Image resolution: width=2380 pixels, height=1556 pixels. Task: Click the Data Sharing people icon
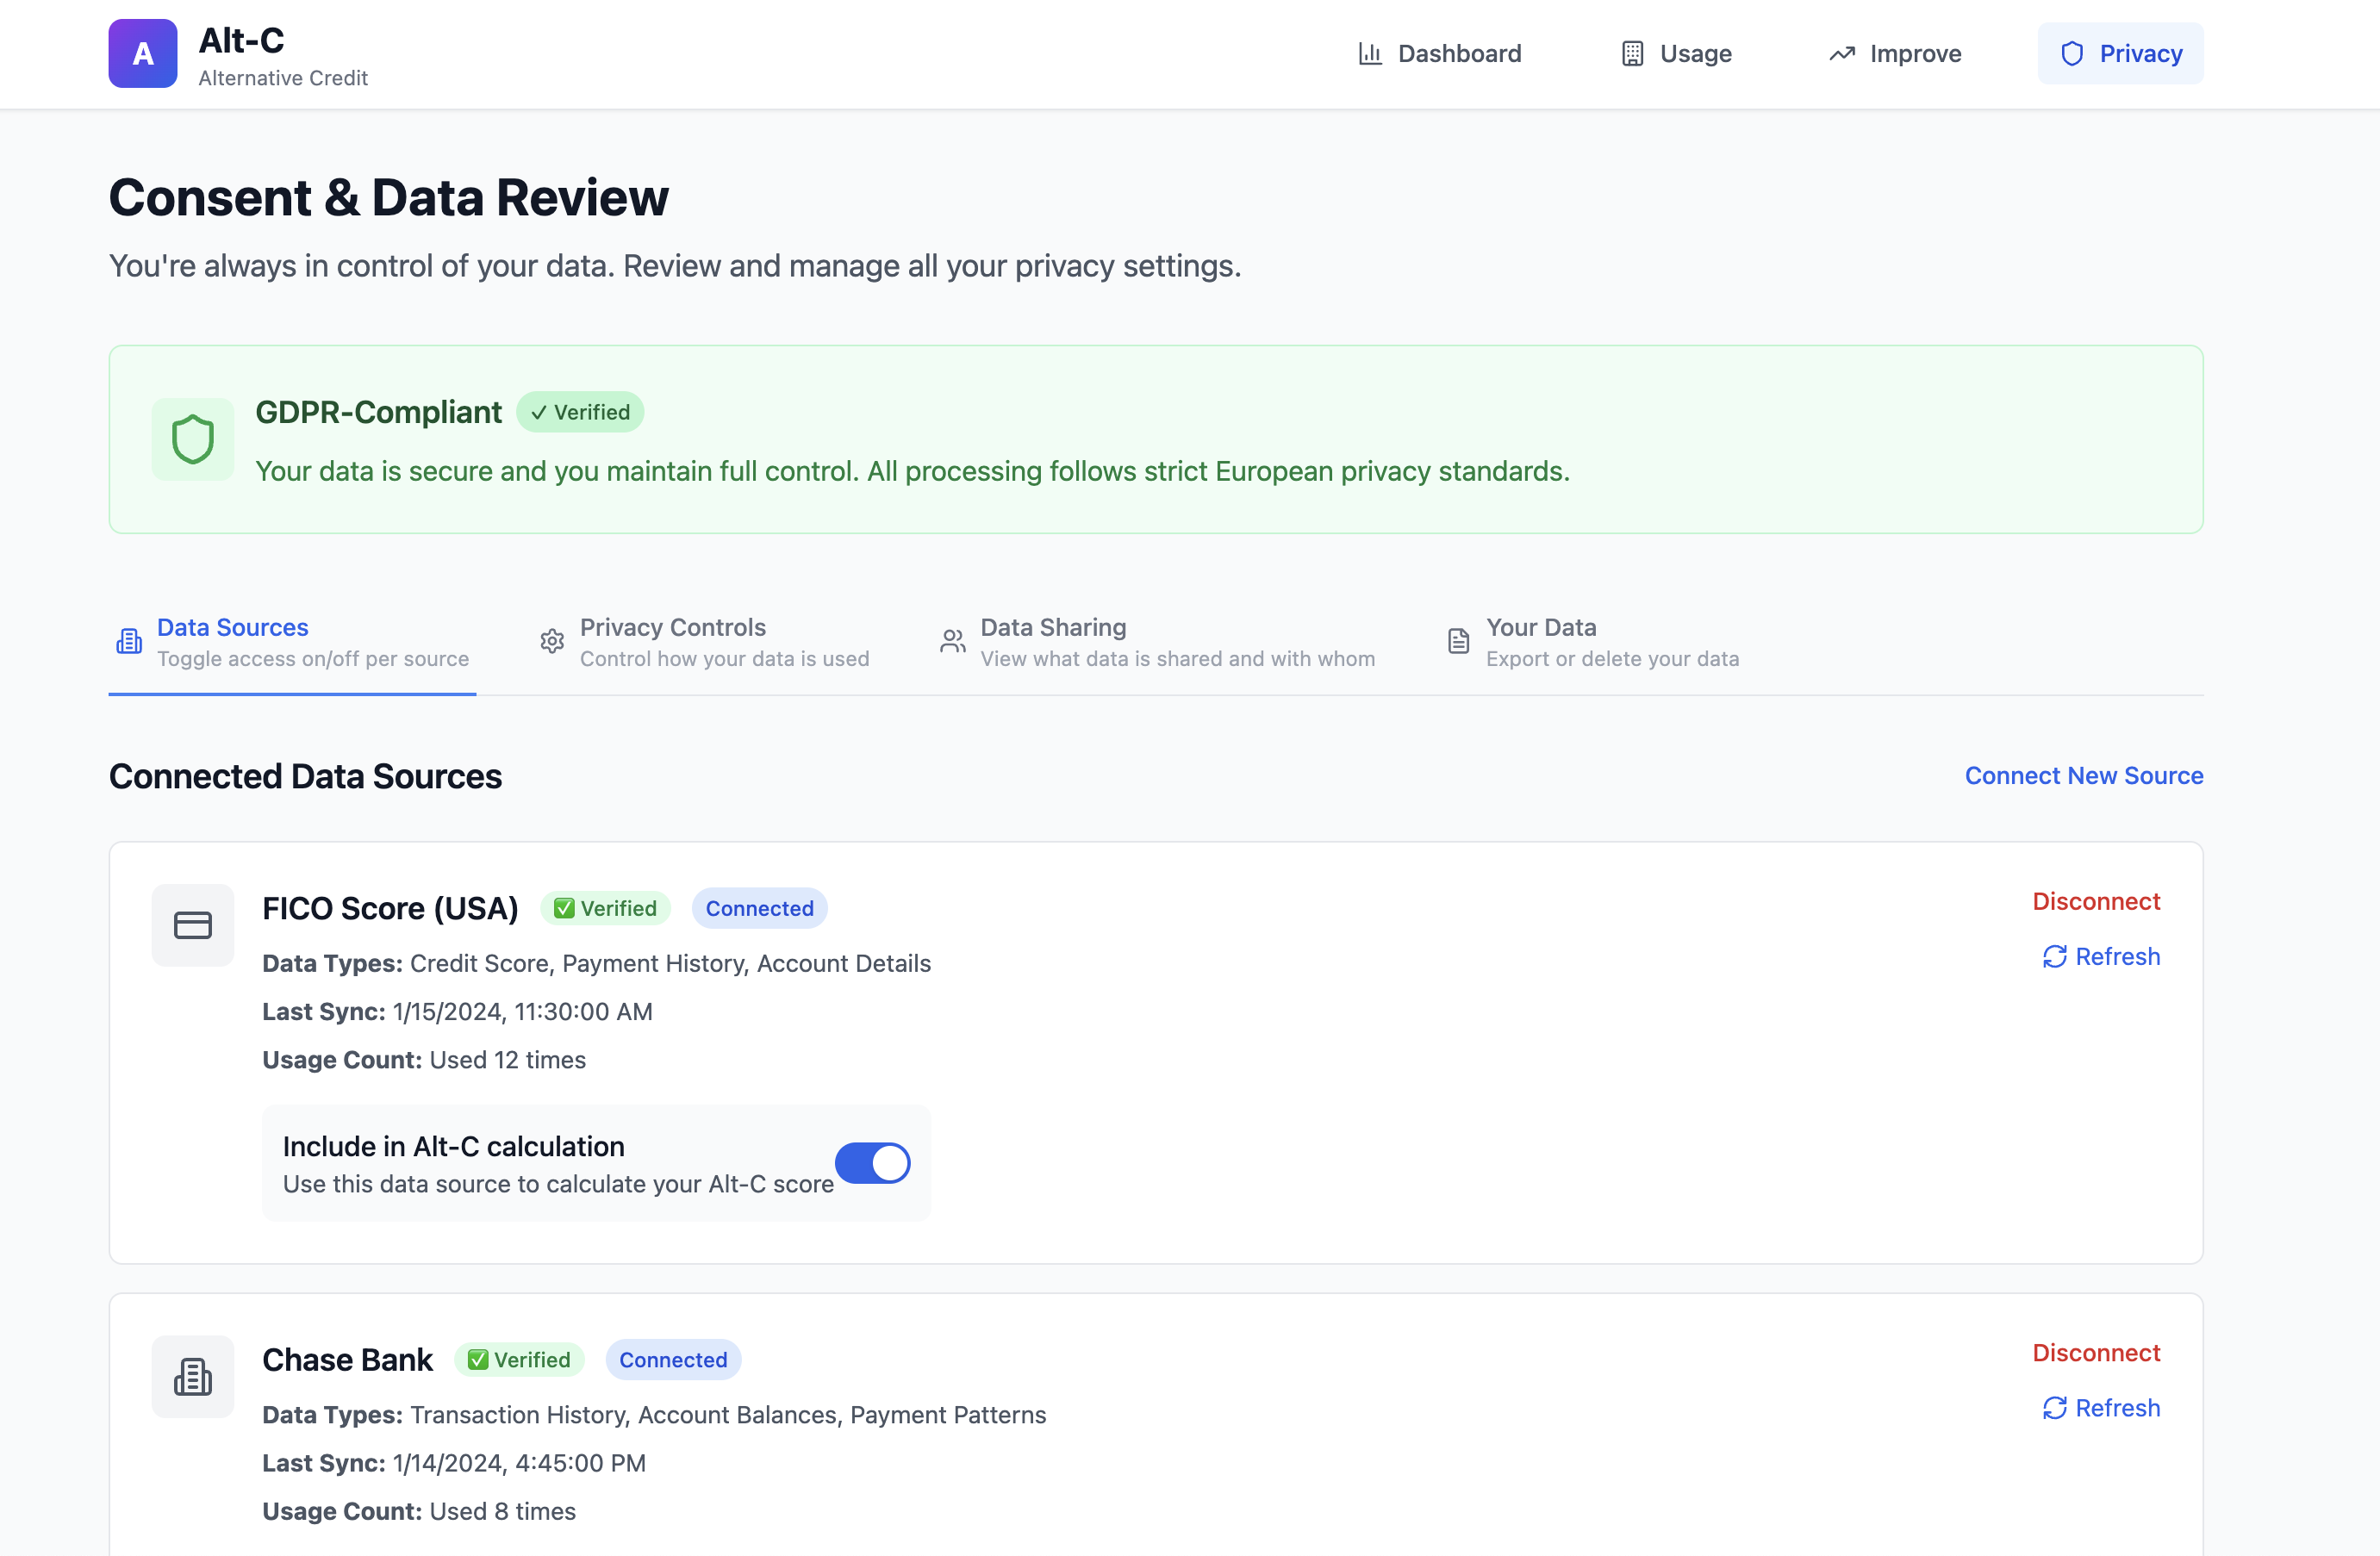pos(952,641)
